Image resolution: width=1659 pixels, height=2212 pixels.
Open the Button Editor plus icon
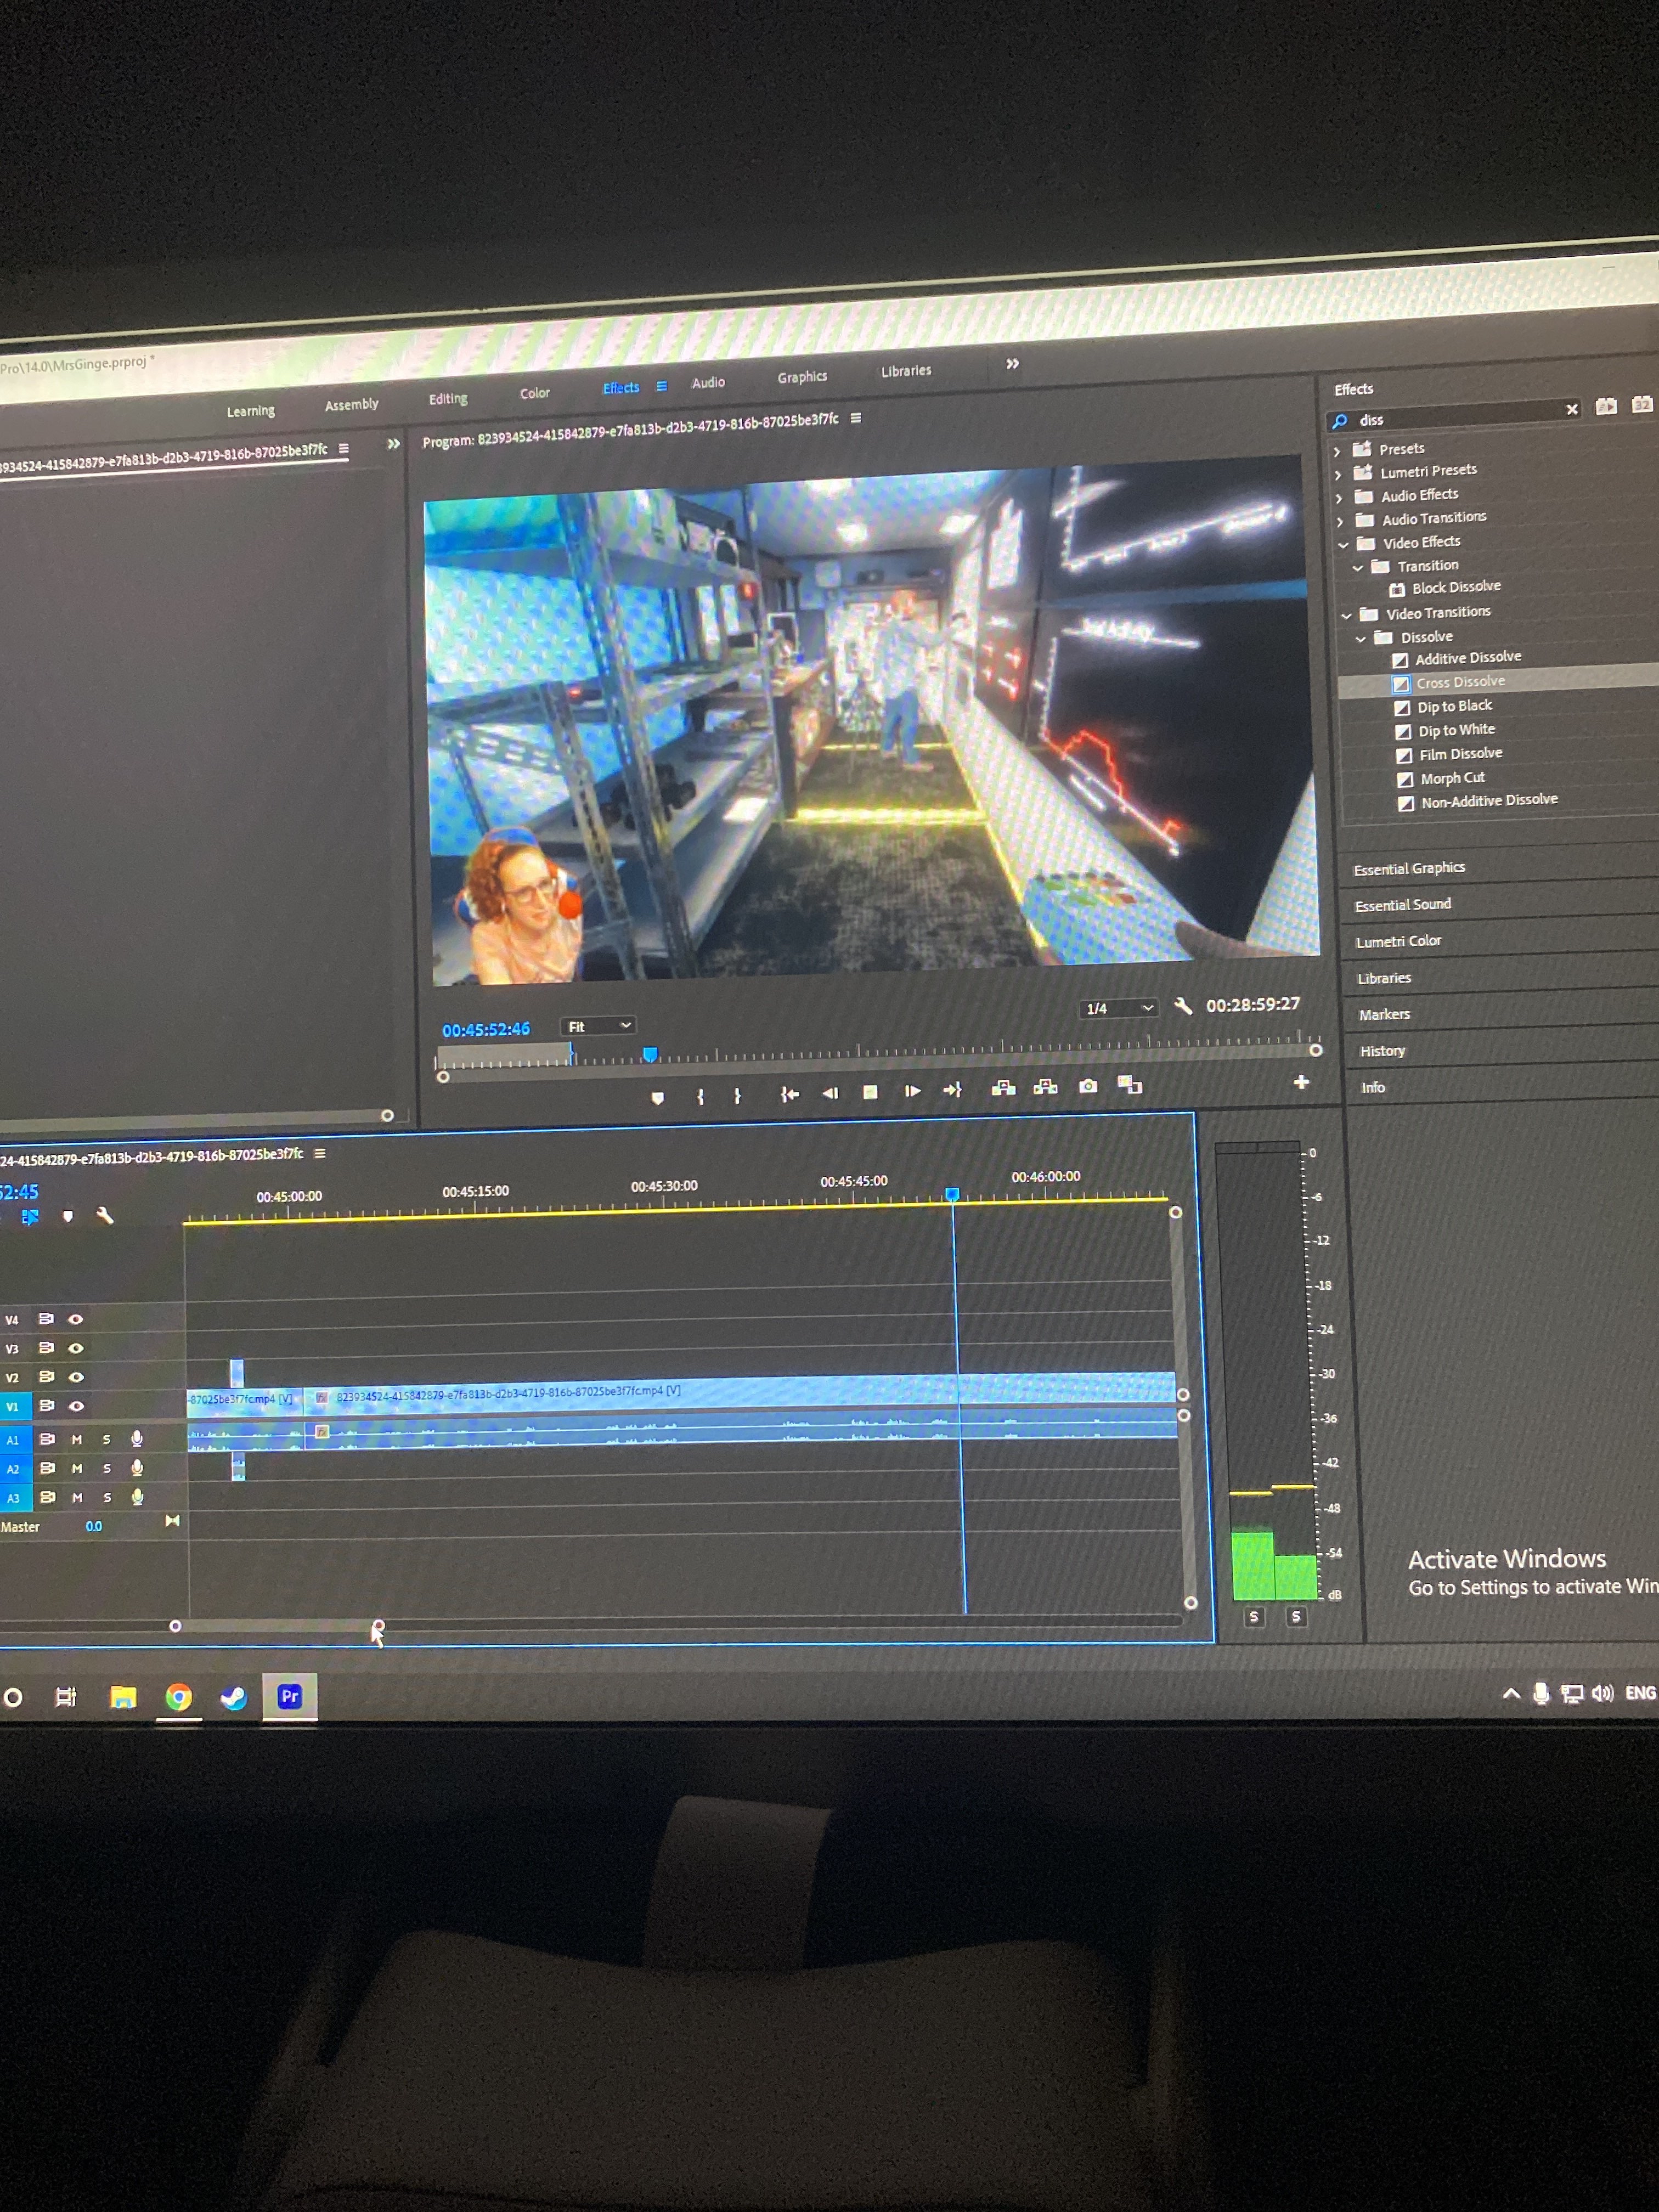(x=1301, y=1082)
